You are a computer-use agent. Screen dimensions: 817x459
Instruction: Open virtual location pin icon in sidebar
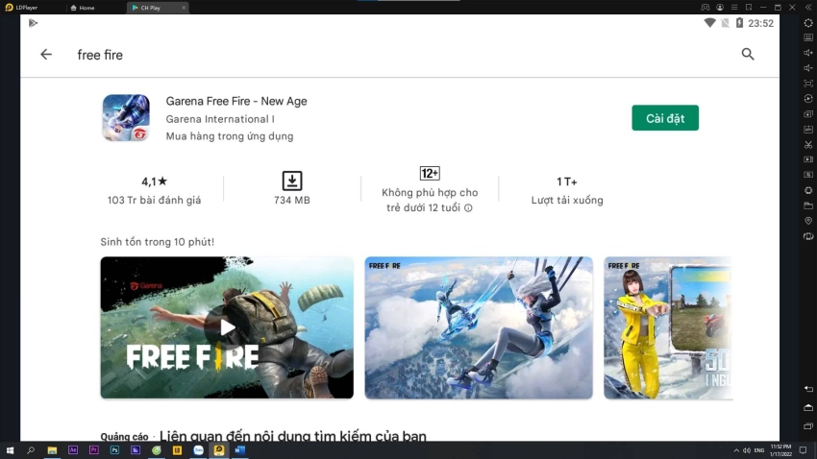808,221
